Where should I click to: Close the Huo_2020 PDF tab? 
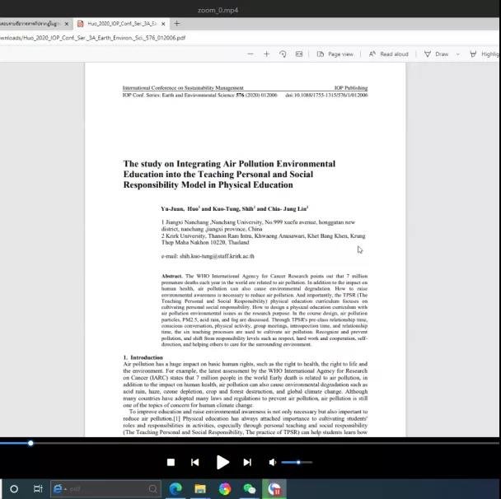163,24
